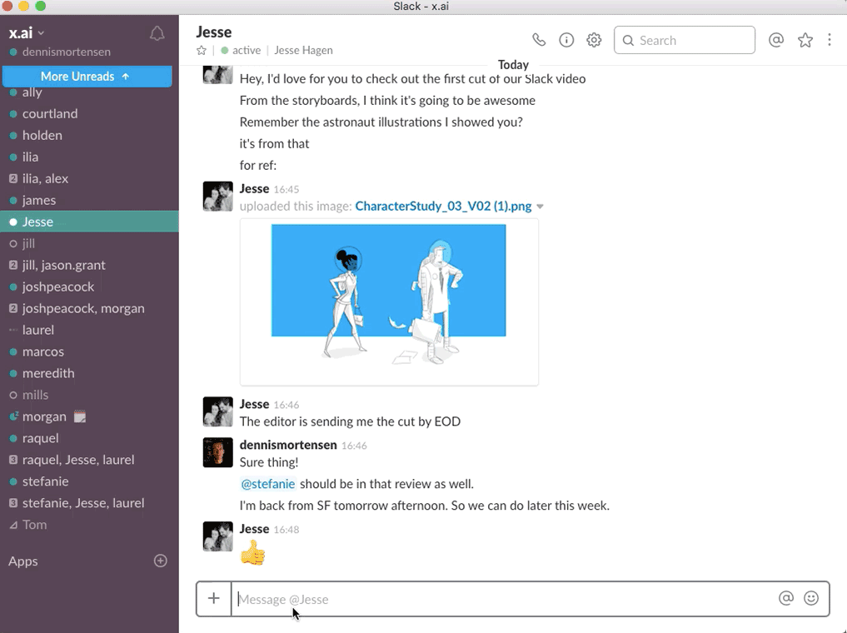Click the calendar icon next to morgan

point(80,416)
